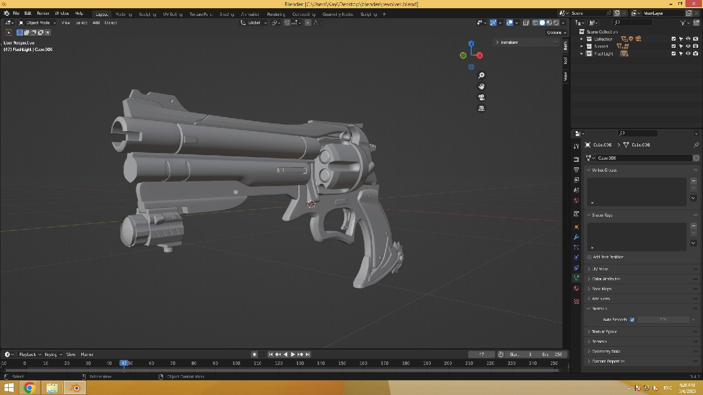Screen dimensions: 703x395
Task: Toggle proportional editing icon
Action: click(308, 22)
